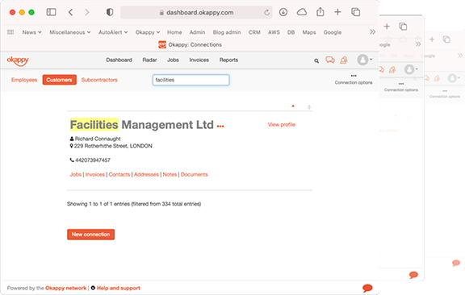
Task: Click the grey sort arrows icon
Action: coord(309,106)
